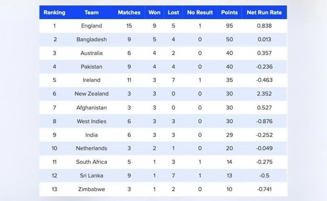Click the West Indies team name
327x201 pixels.
point(92,121)
